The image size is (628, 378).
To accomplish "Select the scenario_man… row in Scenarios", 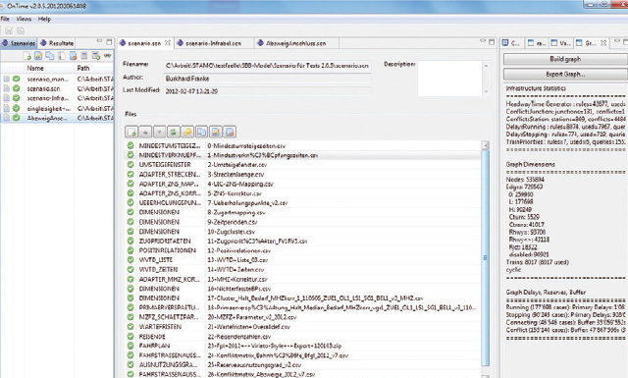I will (57, 79).
